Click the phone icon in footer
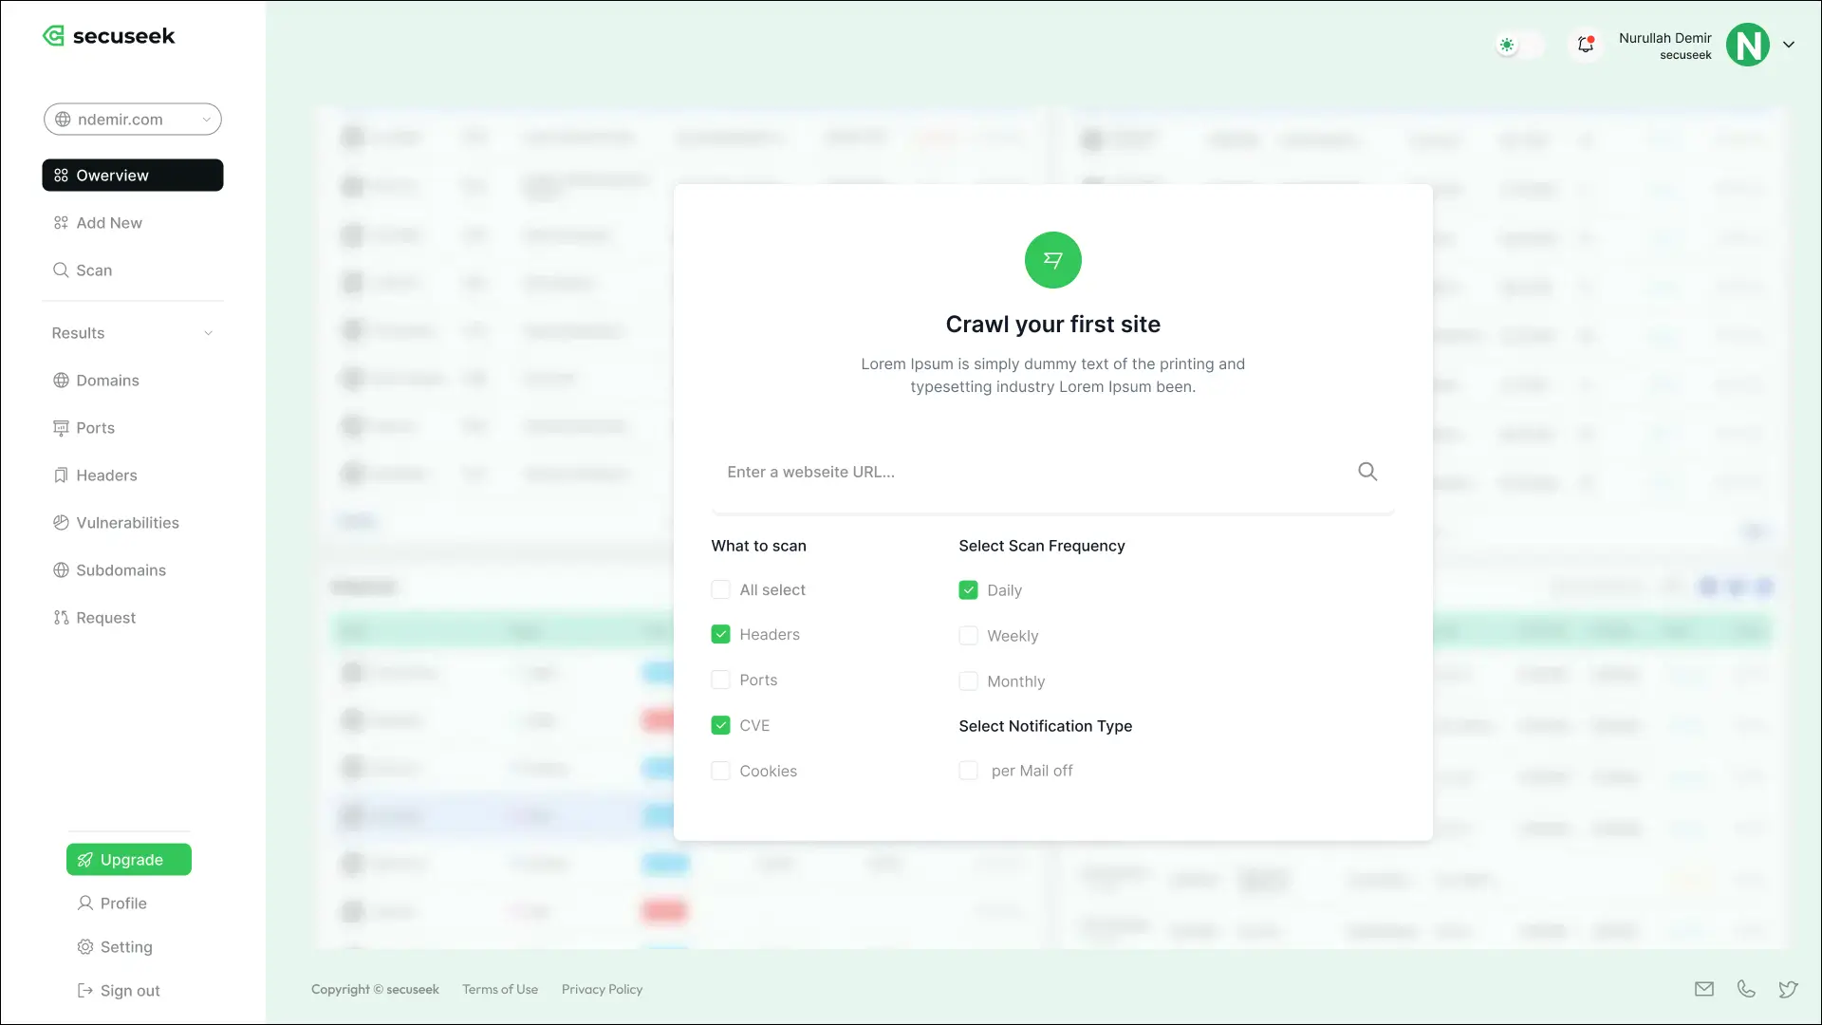Screen dimensions: 1822x1025 (x=1746, y=989)
